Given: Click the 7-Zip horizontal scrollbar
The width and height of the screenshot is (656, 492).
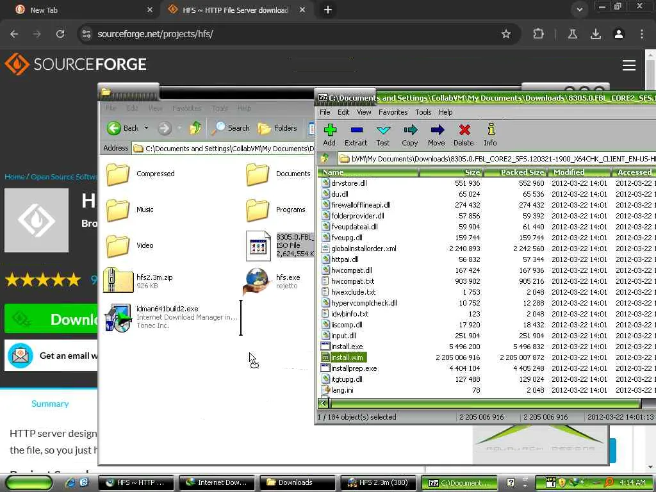Looking at the screenshot, I should pyautogui.click(x=486, y=404).
